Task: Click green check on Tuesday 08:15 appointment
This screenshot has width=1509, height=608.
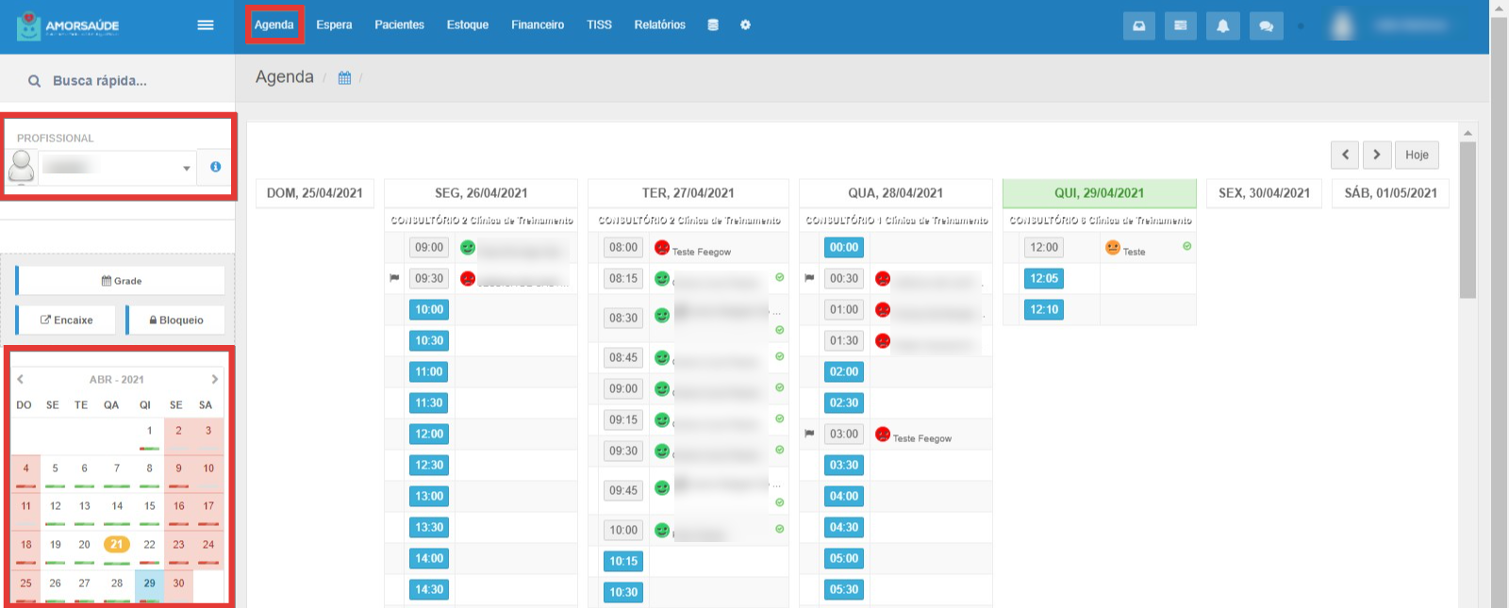Action: tap(780, 277)
